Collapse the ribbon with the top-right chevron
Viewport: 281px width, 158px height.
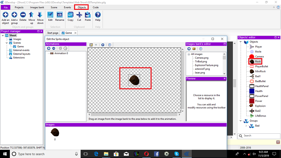[274, 7]
